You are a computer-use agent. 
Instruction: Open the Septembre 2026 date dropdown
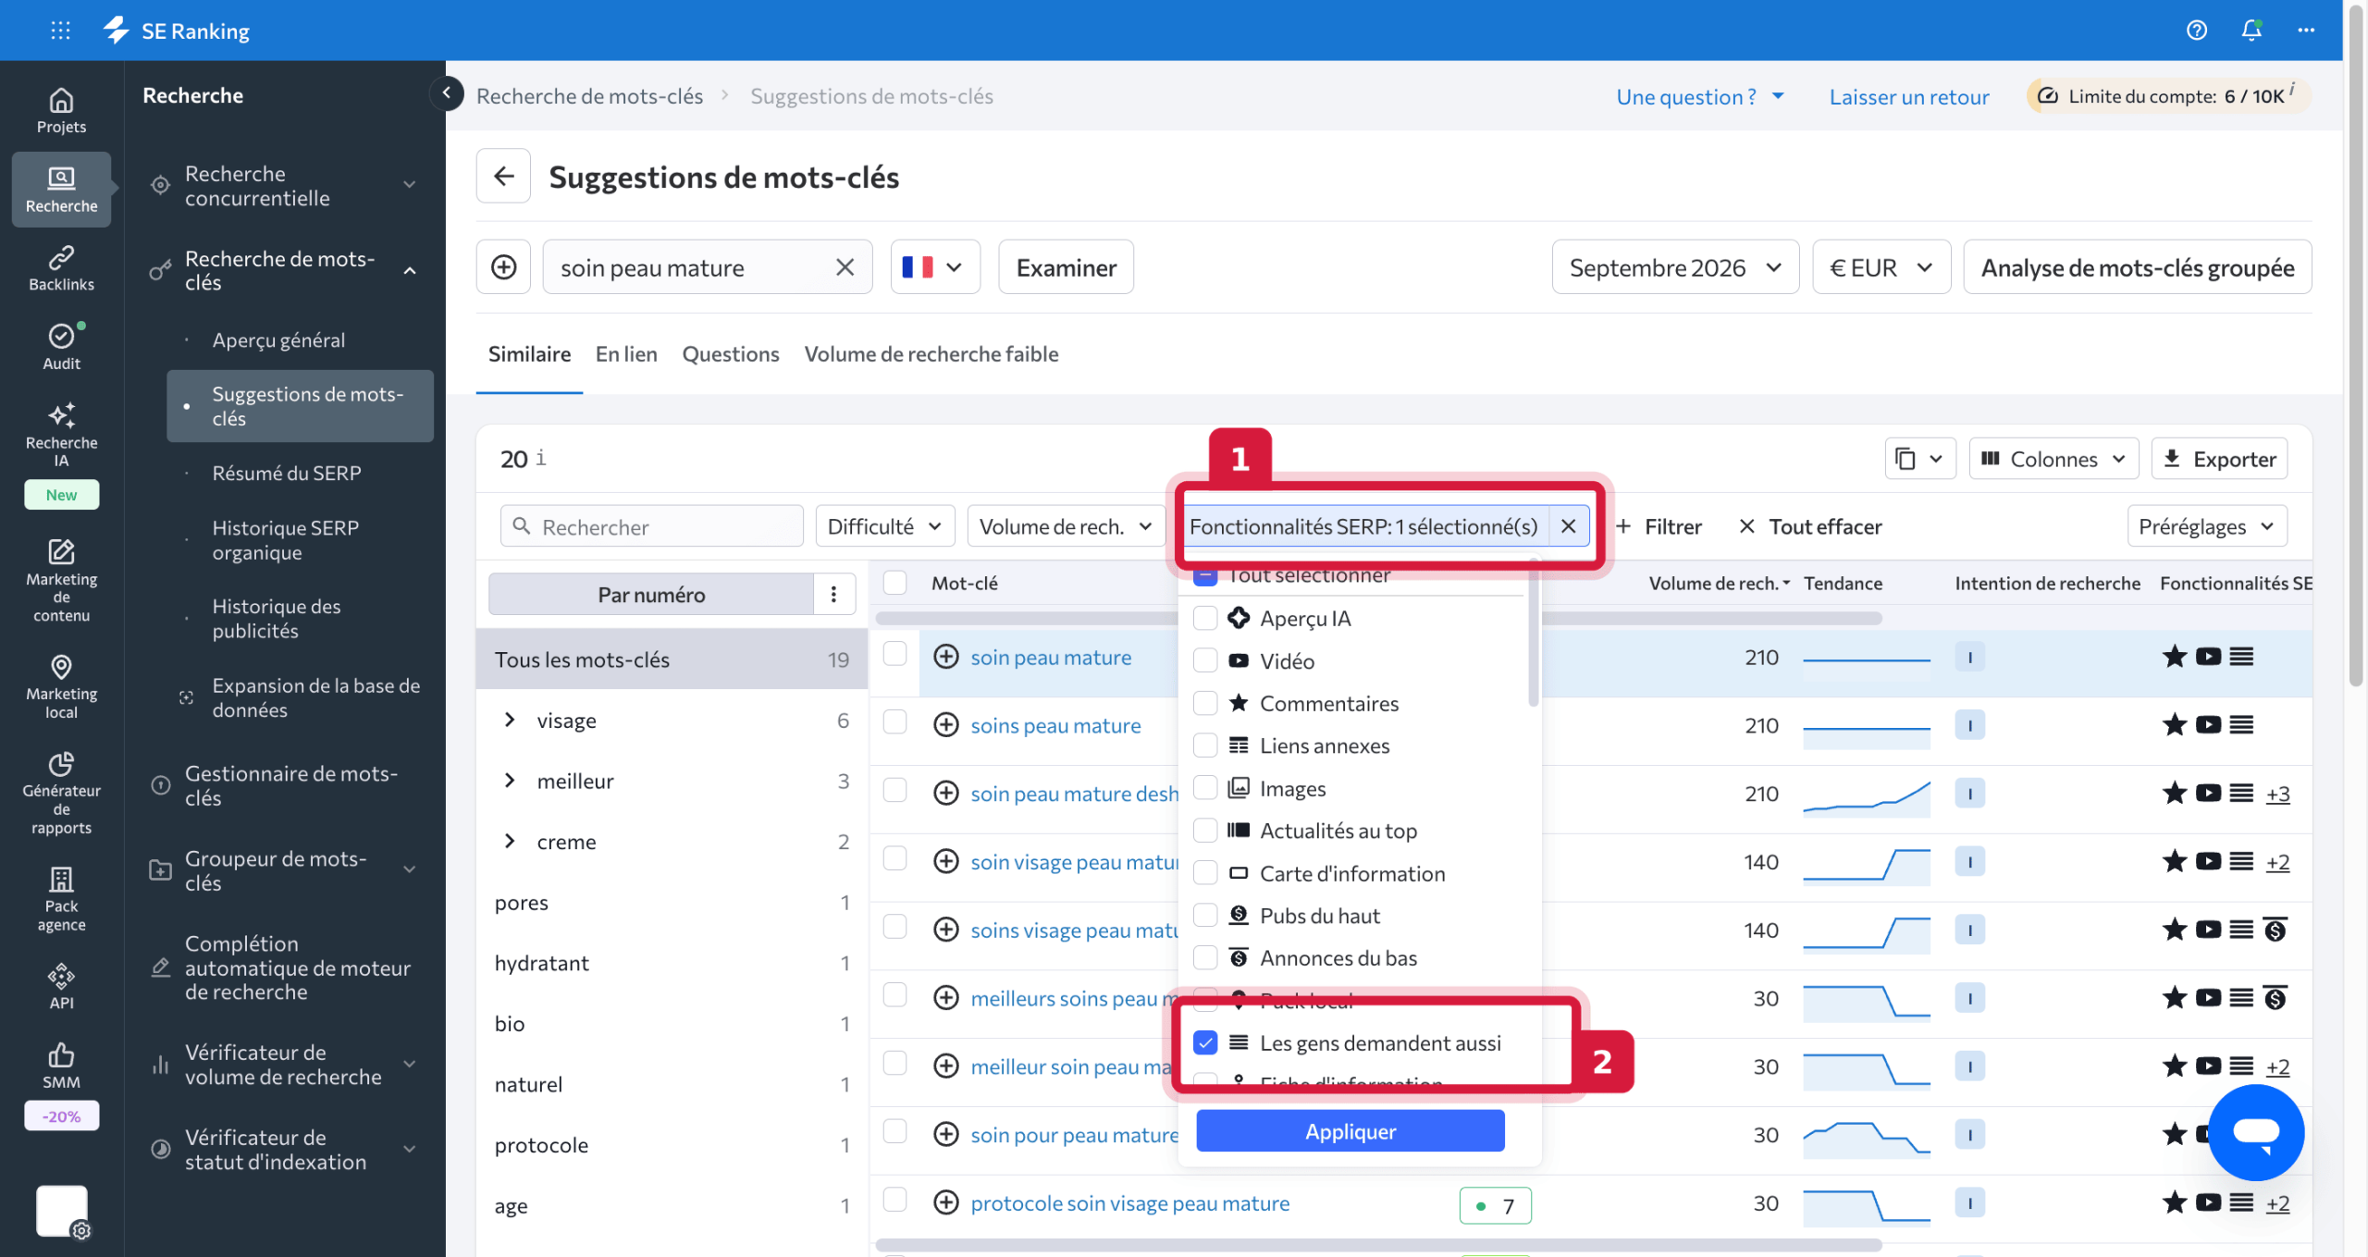1674,267
